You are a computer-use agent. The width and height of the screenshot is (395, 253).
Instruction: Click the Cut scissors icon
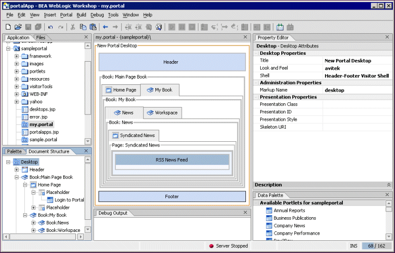tap(73, 27)
